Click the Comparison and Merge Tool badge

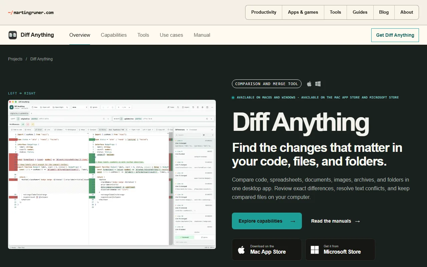[267, 84]
